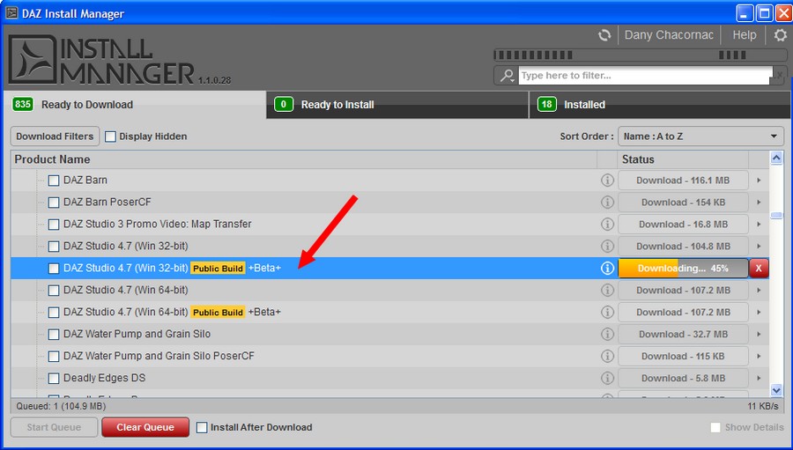Select DAZ Water Pump and Grain Silo PoserCF row
This screenshot has width=793, height=450.
[389, 357]
